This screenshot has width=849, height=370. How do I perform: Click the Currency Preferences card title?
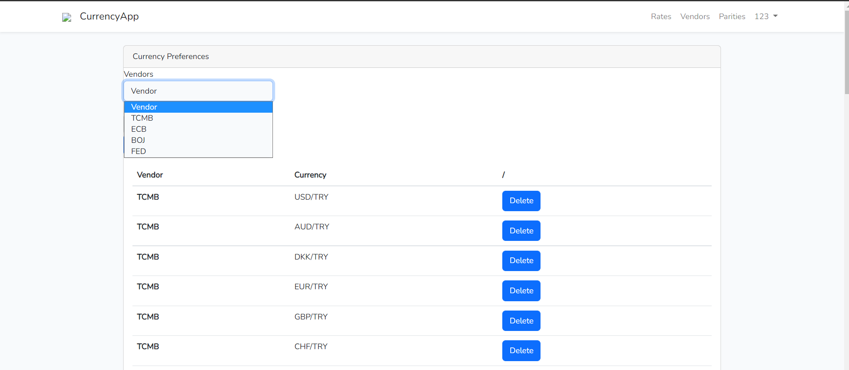(171, 56)
